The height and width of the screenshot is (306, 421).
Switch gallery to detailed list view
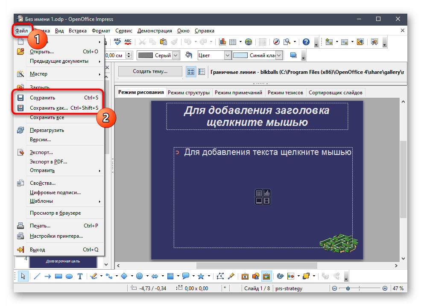tap(202, 72)
